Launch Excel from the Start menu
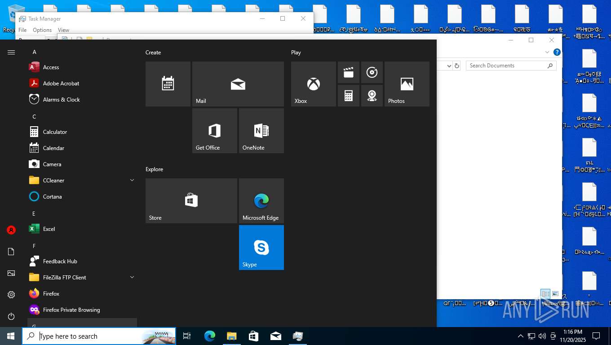 pyautogui.click(x=82, y=229)
